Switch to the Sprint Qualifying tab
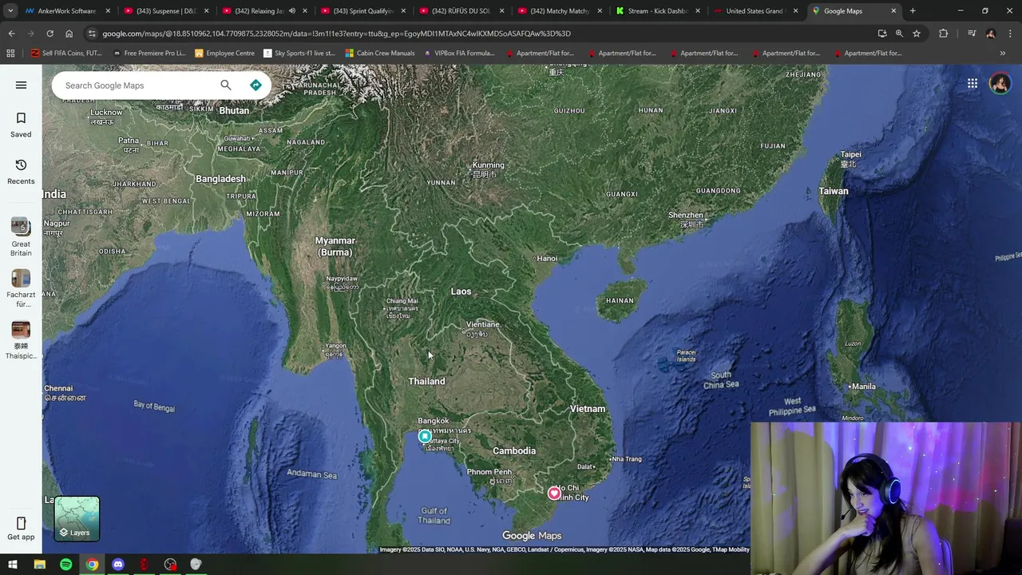Viewport: 1022px width, 575px height. 362,11
